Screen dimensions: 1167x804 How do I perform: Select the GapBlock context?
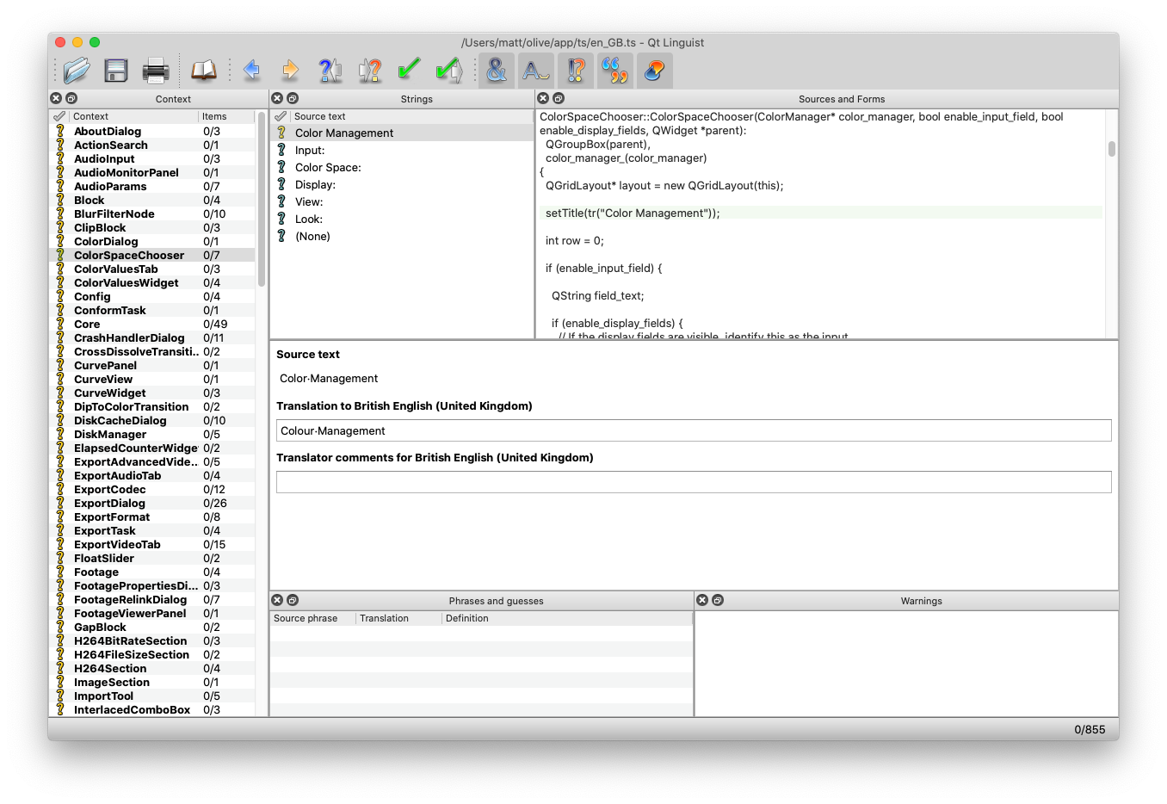(x=152, y=627)
